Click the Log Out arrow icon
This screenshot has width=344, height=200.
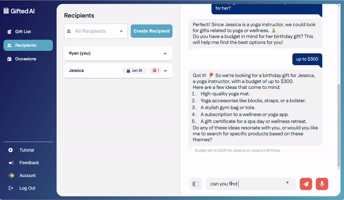[11, 188]
